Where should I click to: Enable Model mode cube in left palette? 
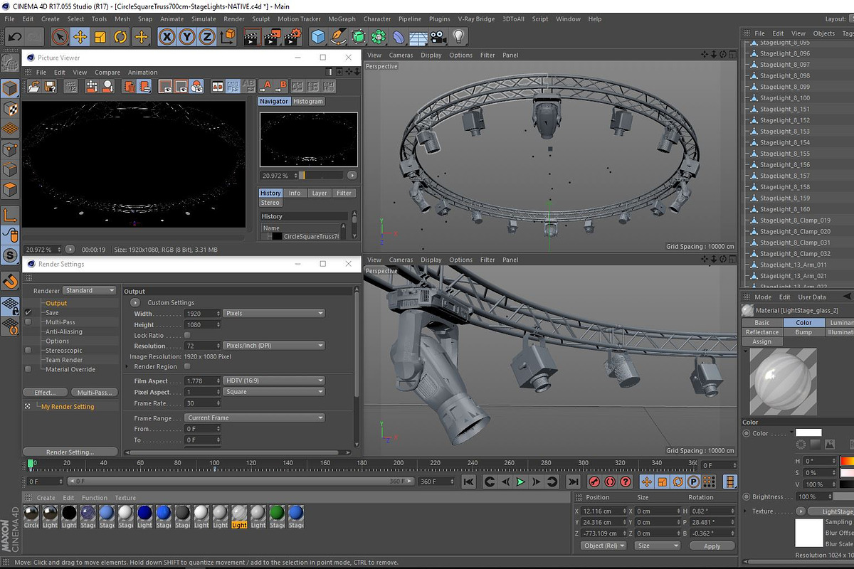click(x=10, y=89)
